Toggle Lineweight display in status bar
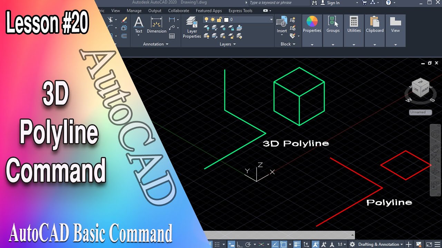The image size is (442, 248). coord(297,245)
